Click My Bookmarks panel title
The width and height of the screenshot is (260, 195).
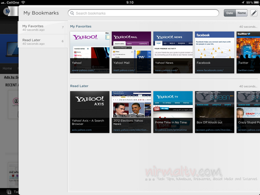pos(41,13)
